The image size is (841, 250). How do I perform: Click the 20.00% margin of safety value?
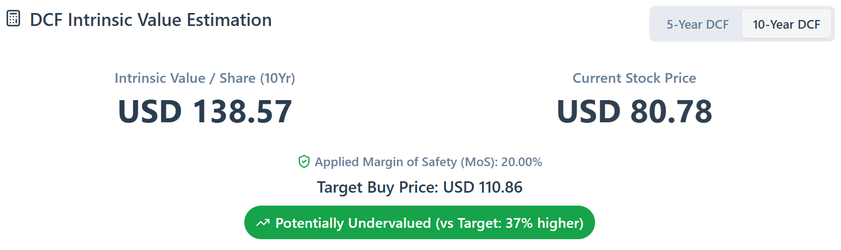[x=522, y=162]
